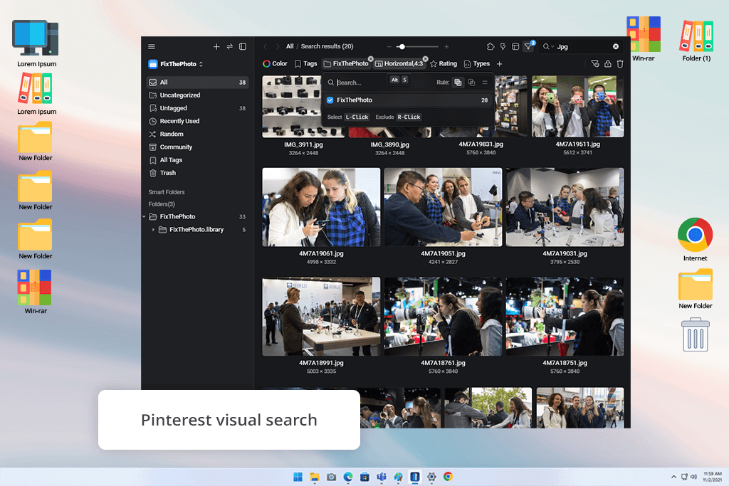Lock the filter bar with padlock icon
Image resolution: width=729 pixels, height=486 pixels.
608,63
